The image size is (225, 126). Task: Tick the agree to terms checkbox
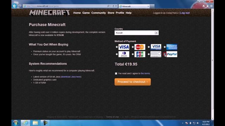click(116, 73)
